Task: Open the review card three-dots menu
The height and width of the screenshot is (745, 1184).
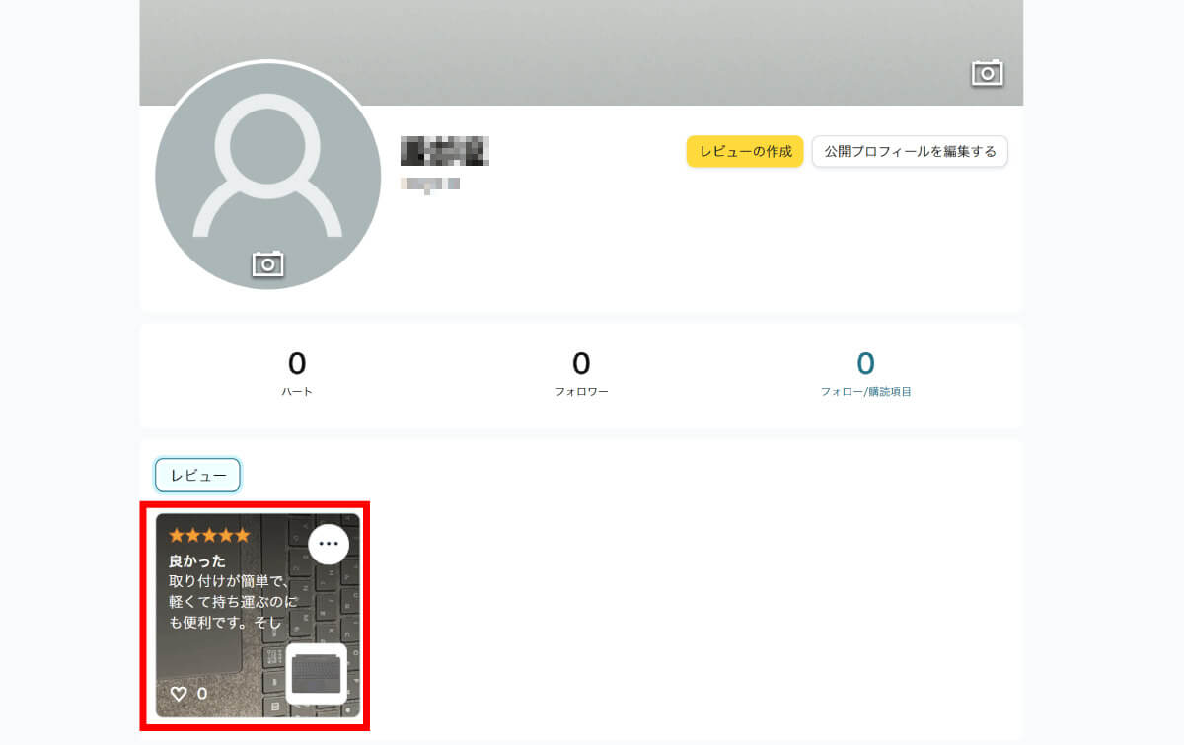Action: (329, 544)
